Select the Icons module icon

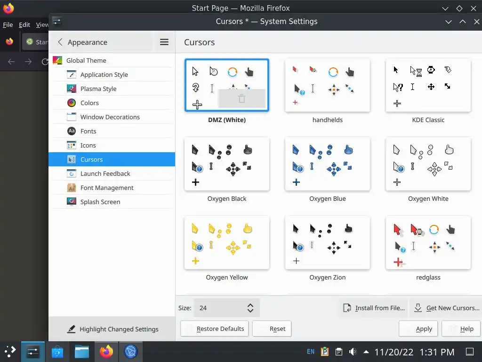[x=72, y=145]
